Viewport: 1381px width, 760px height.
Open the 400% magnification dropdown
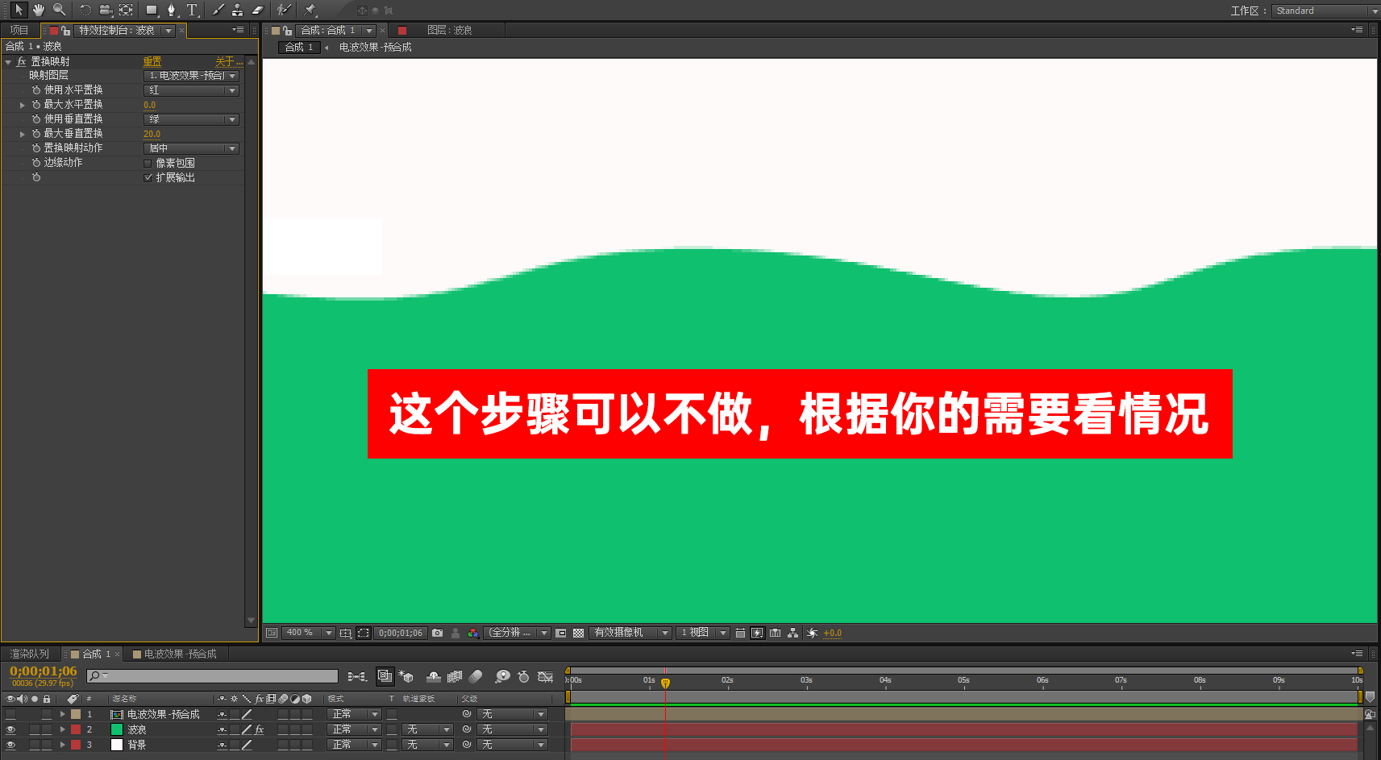coord(309,633)
